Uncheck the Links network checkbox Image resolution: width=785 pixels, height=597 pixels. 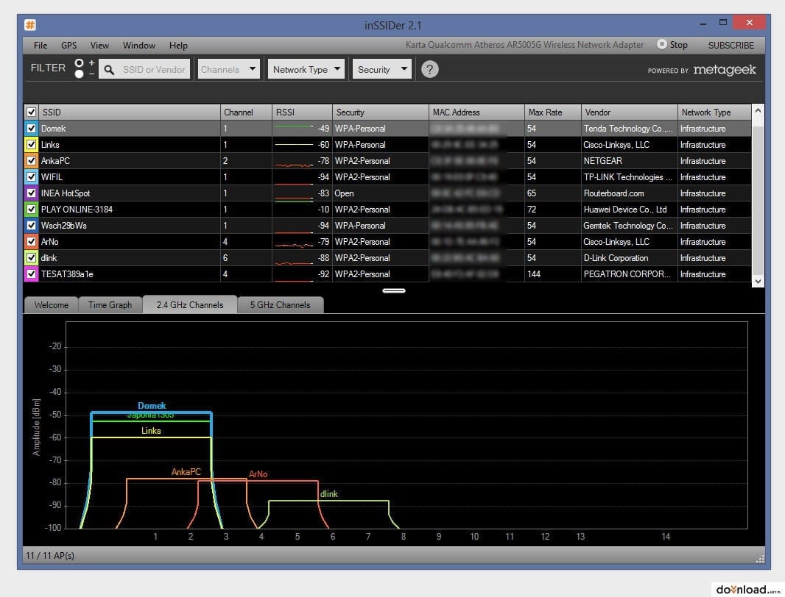[32, 145]
